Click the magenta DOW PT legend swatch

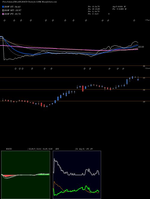tap(3, 14)
